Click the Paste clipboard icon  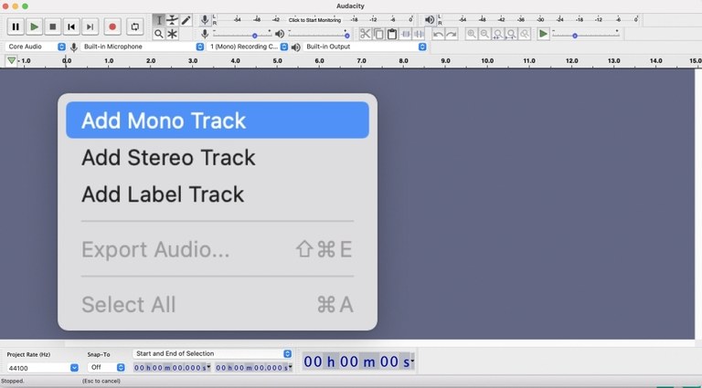point(392,34)
